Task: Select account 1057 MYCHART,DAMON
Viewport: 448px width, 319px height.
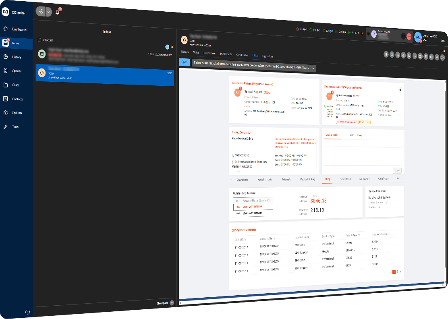Action: pos(253,207)
